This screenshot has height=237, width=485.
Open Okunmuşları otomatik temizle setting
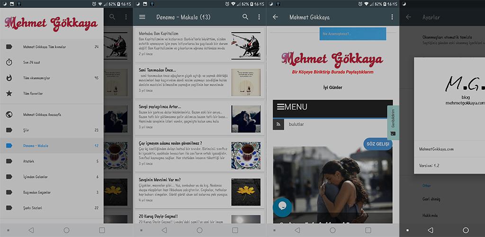pos(454,40)
